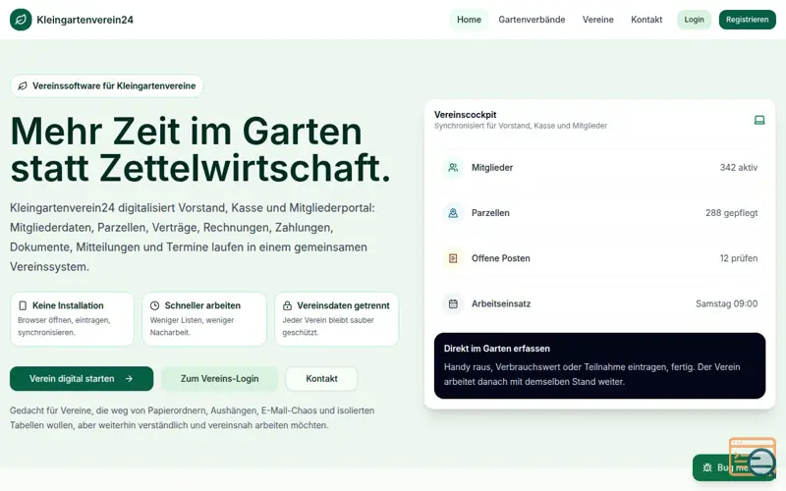Viewport: 786px width, 491px height.
Task: Click the Kleingartenverein24 brand name
Action: [x=84, y=20]
